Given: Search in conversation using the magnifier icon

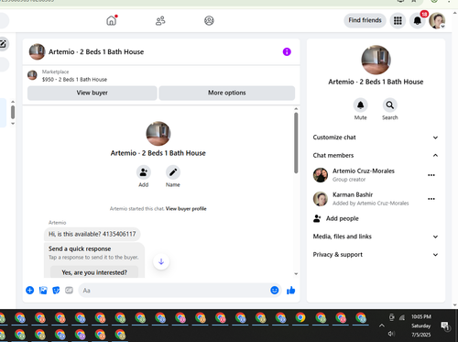Looking at the screenshot, I should 389,105.
